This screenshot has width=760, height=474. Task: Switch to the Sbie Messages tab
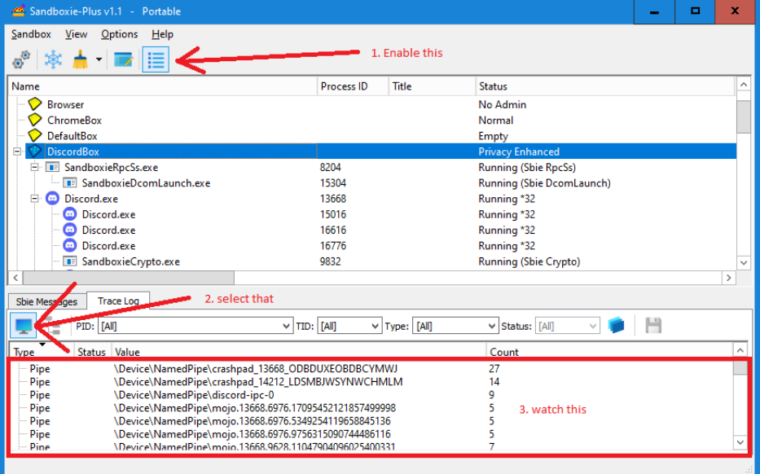click(x=46, y=301)
